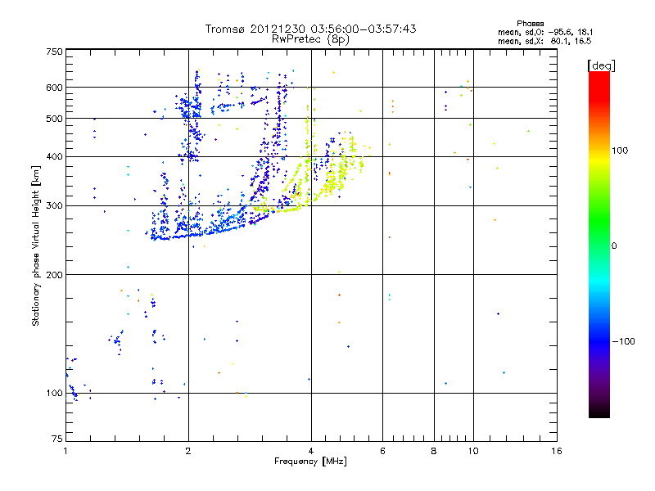The height and width of the screenshot is (491, 655).
Task: Click the plot title 'Tromsø 20121230 03:56:00-03:57:43'
Action: (x=311, y=29)
